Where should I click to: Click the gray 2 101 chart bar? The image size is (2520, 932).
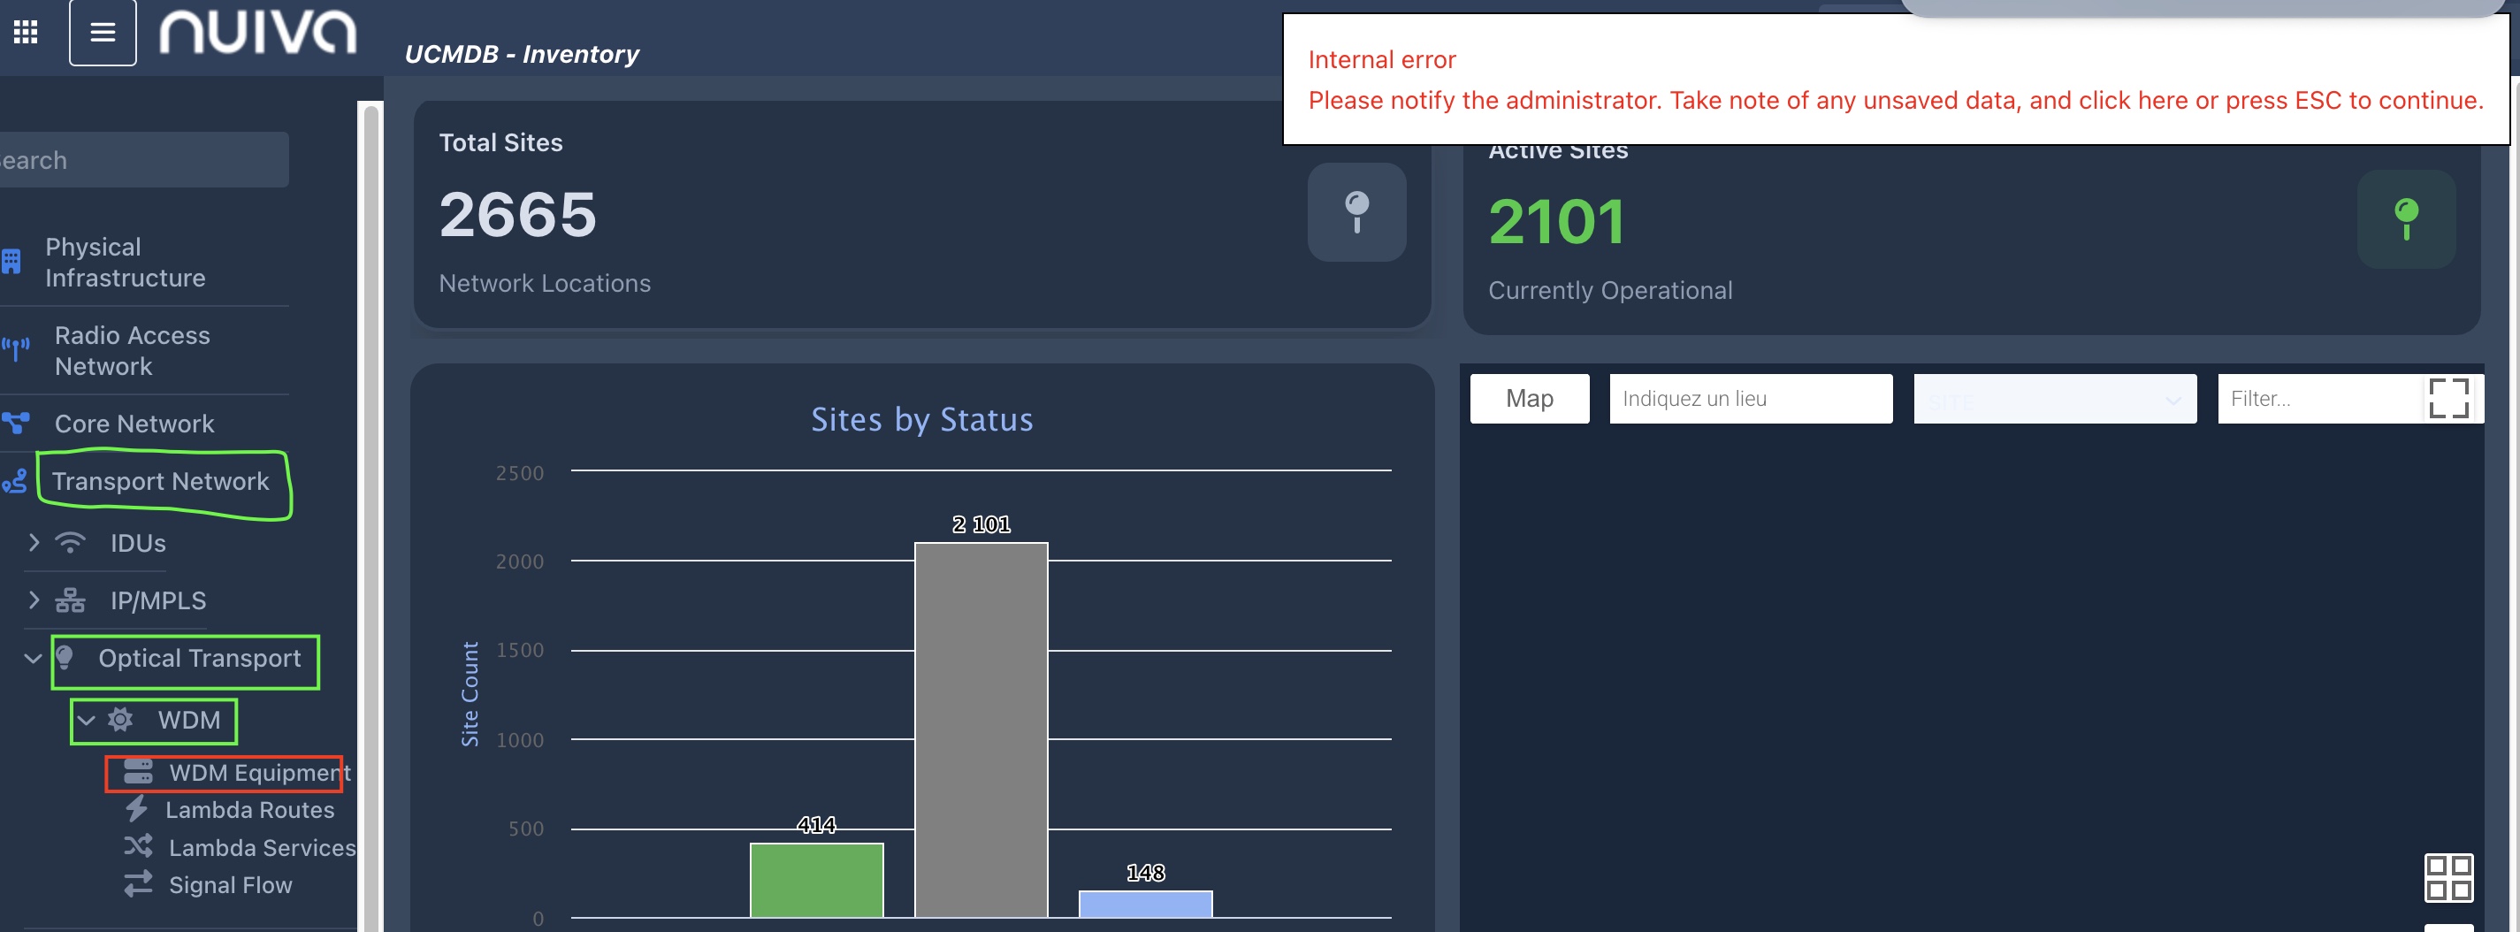pos(981,729)
